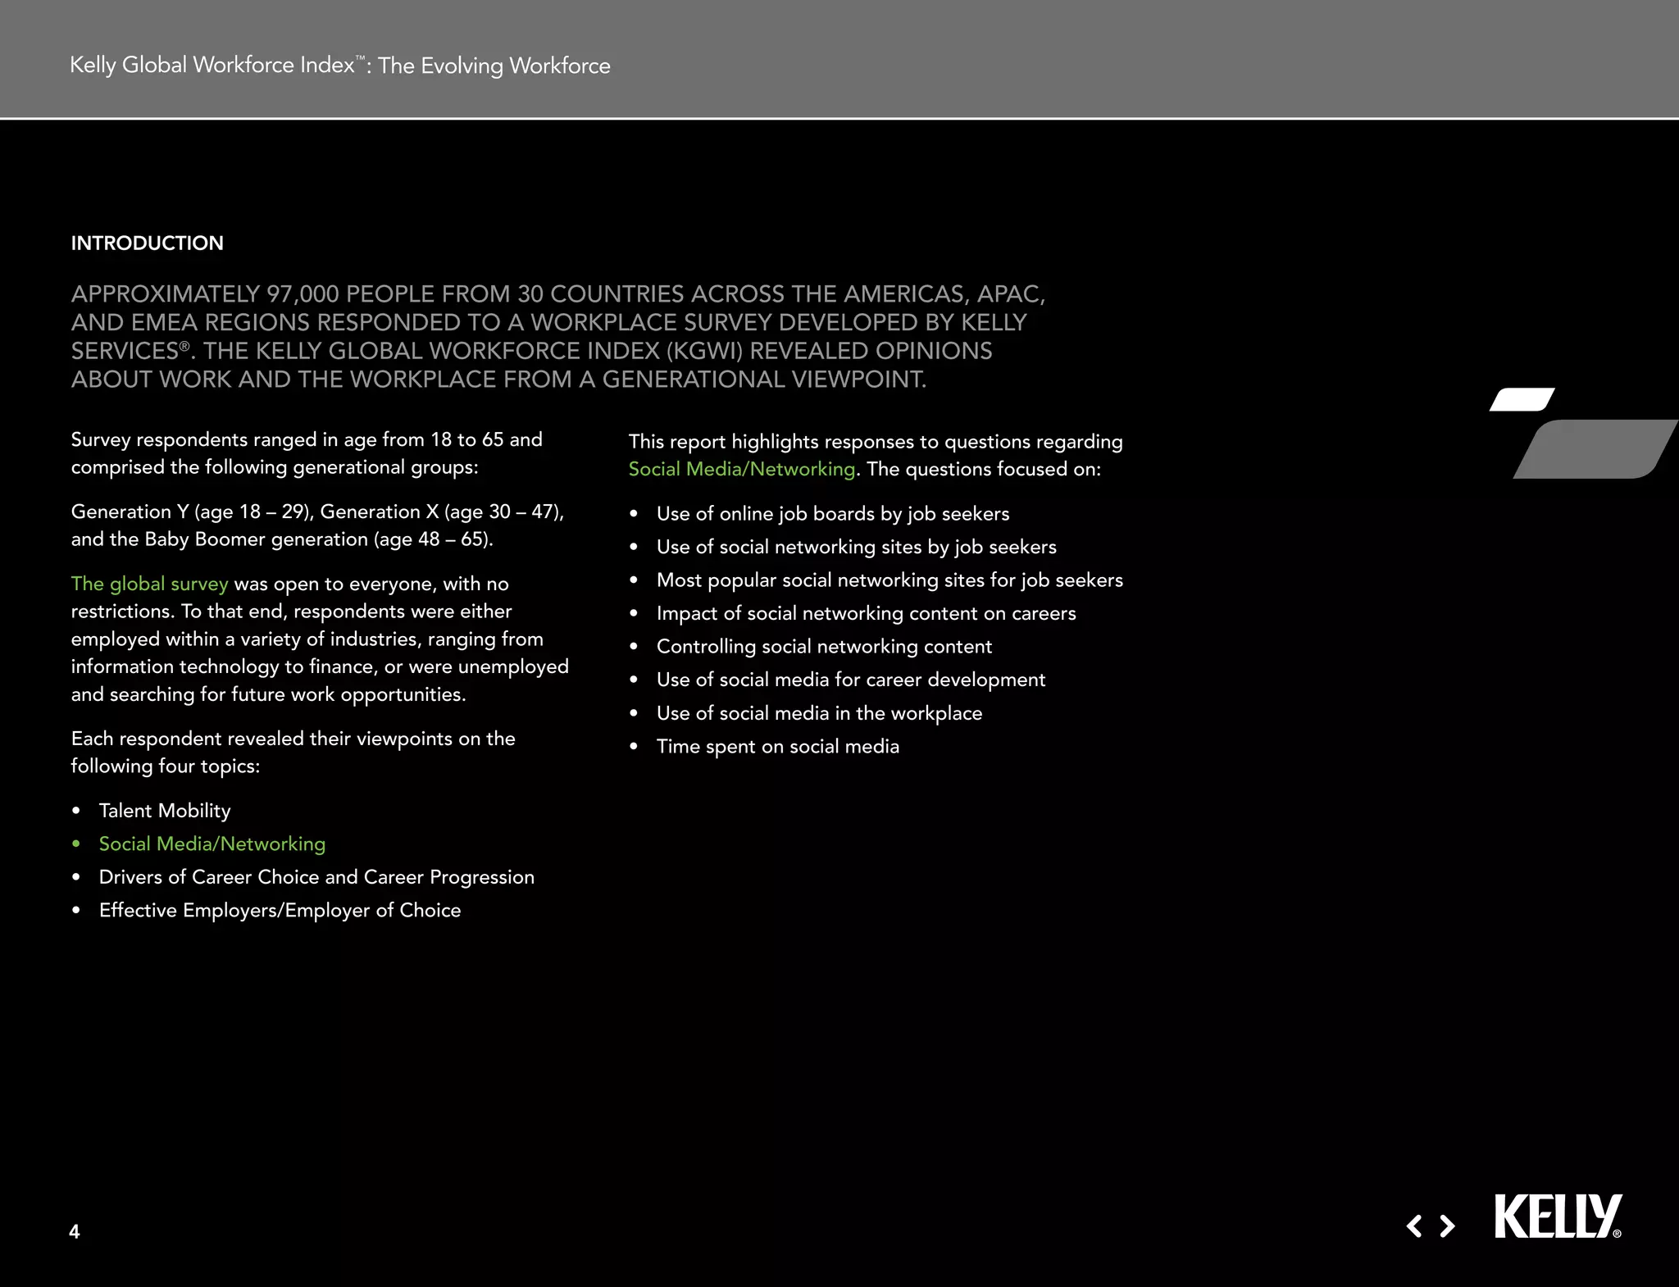Click 'Most popular social networking sites' bullet

point(890,580)
